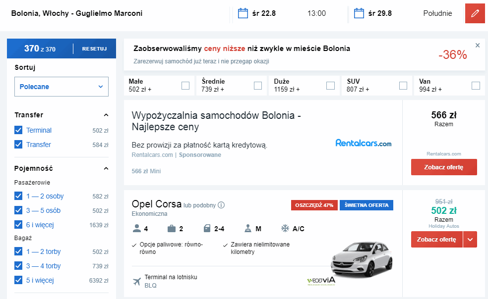The height and width of the screenshot is (299, 488).
Task: Click the -36% discount text
Action: pyautogui.click(x=452, y=55)
